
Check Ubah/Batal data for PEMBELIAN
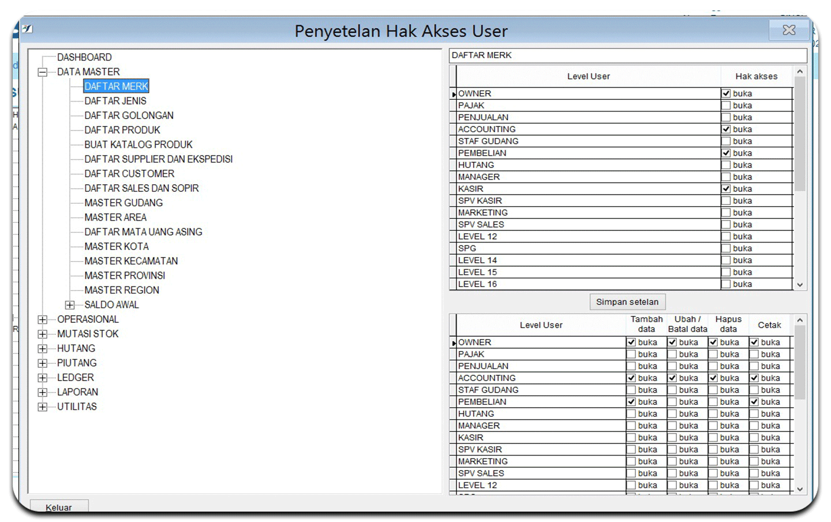(x=672, y=402)
